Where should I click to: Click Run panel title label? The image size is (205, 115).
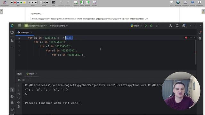click(19, 74)
